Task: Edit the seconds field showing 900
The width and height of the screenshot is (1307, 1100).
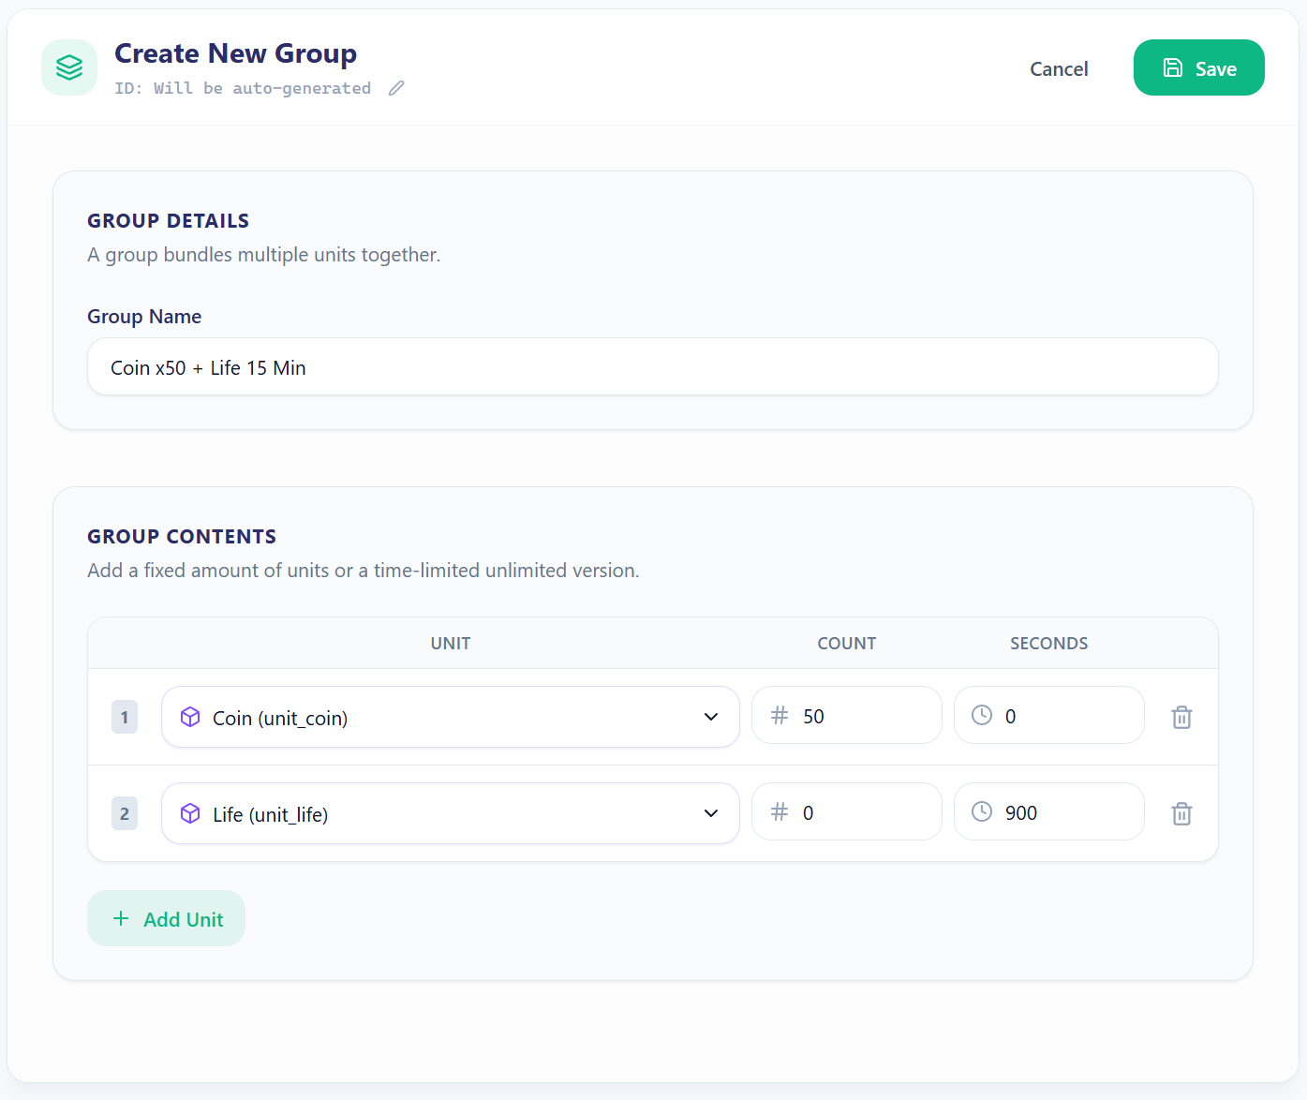Action: point(1049,811)
